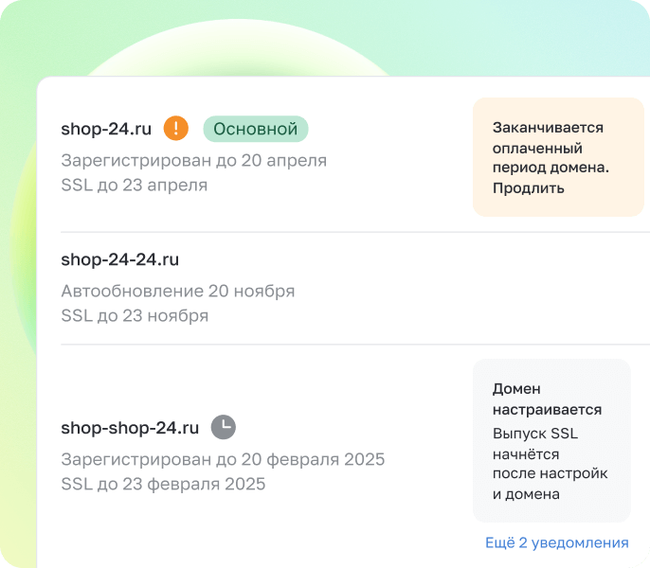Image resolution: width=650 pixels, height=568 pixels.
Task: Click "SSL до 23 апреля" line
Action: [134, 185]
